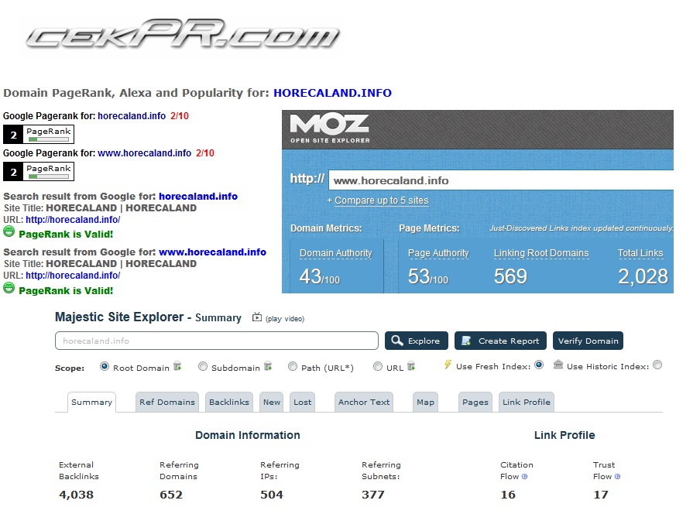Click the Create Report button
The width and height of the screenshot is (700, 514).
(500, 341)
